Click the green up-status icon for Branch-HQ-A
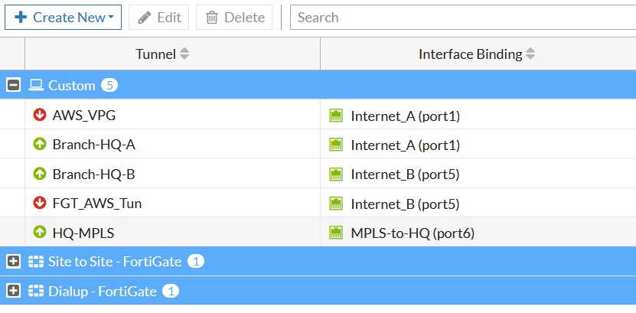Viewport: 636px width, 313px height. pyautogui.click(x=40, y=144)
